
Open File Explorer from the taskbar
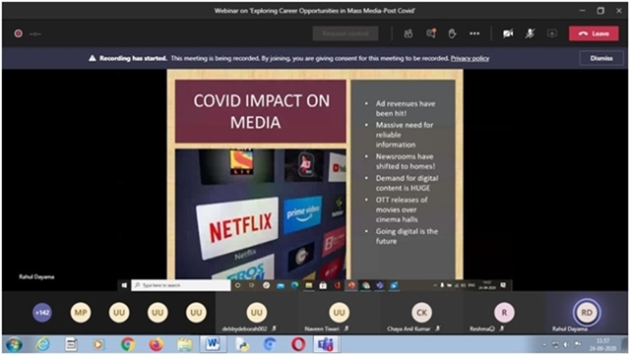coord(185,344)
